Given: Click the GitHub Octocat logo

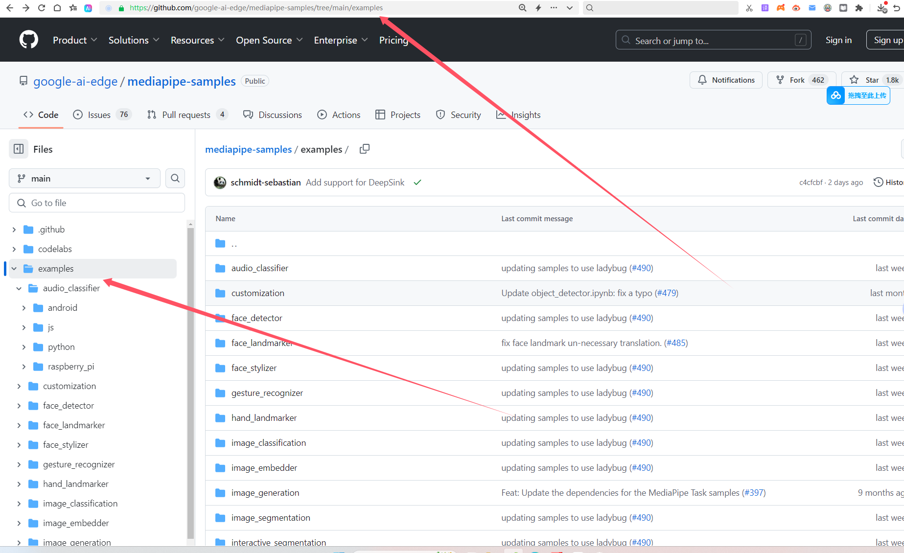Looking at the screenshot, I should tap(28, 40).
